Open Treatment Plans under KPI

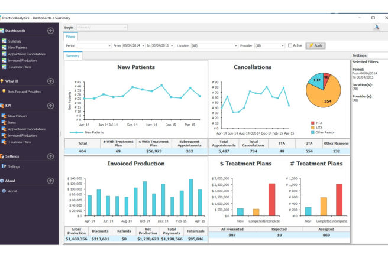tap(20, 142)
